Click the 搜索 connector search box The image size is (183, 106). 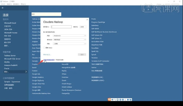[46, 14]
